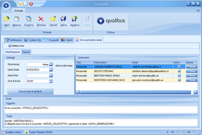The width and height of the screenshot is (202, 135).
Task: Select the MONTORSI GIOVANNI (AVV) description cell
Action: 113,80
